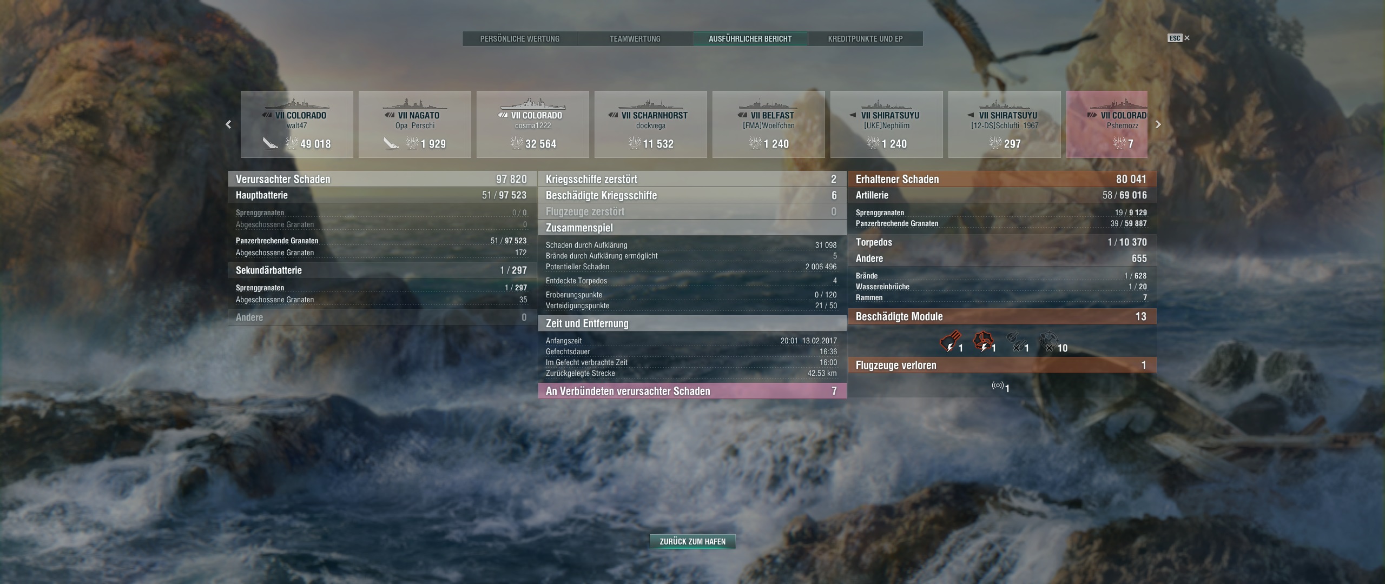Screen dimensions: 1385x584
Task: Open the Persönliche Wertung tab
Action: point(519,39)
